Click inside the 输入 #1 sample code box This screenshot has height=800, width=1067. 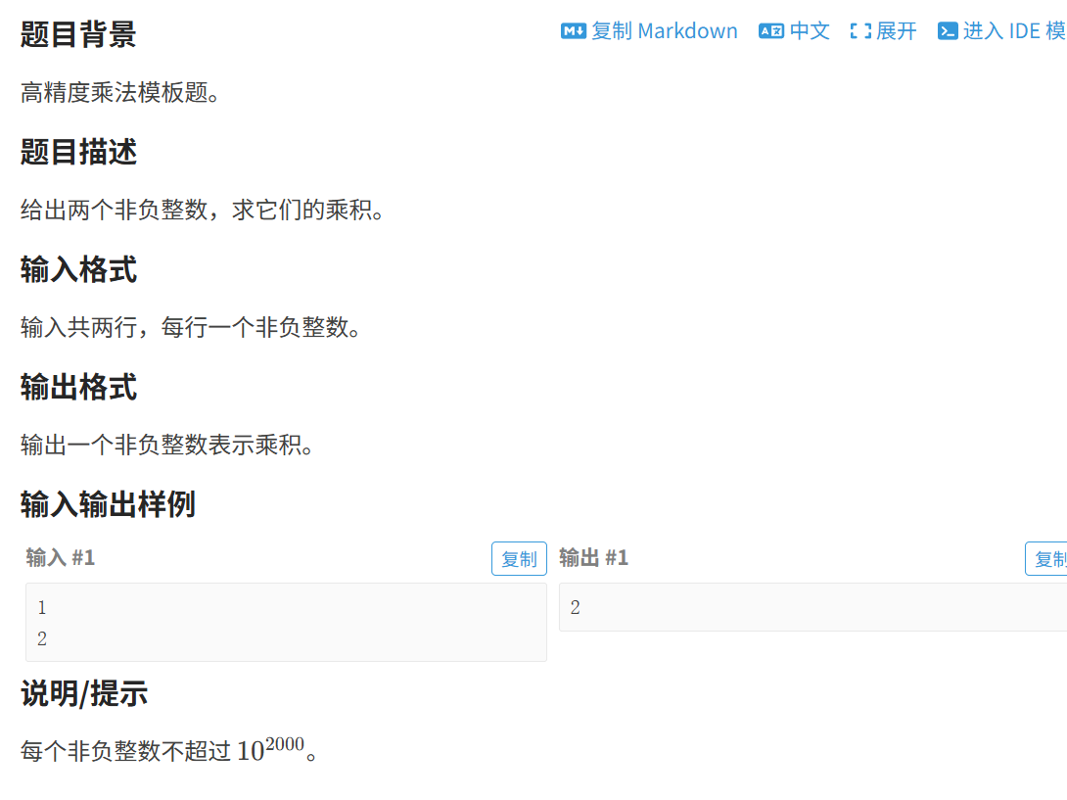coord(286,623)
